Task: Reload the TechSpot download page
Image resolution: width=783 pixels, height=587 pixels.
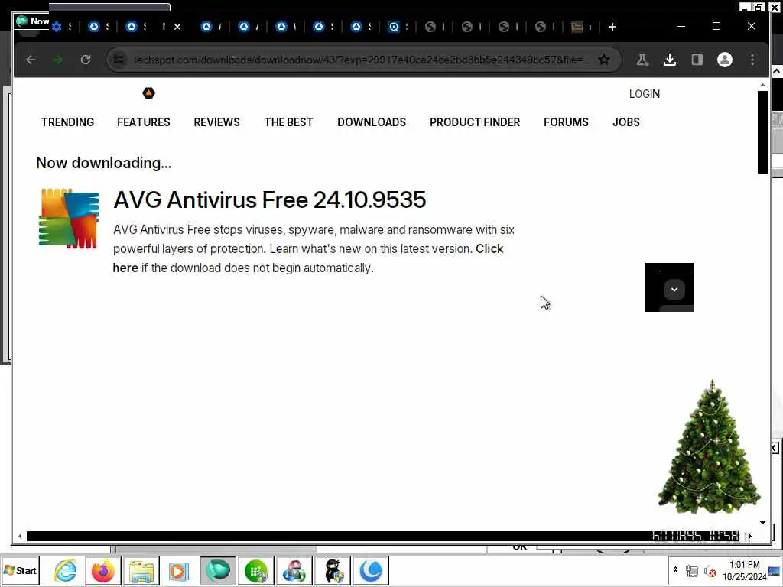Action: click(86, 60)
